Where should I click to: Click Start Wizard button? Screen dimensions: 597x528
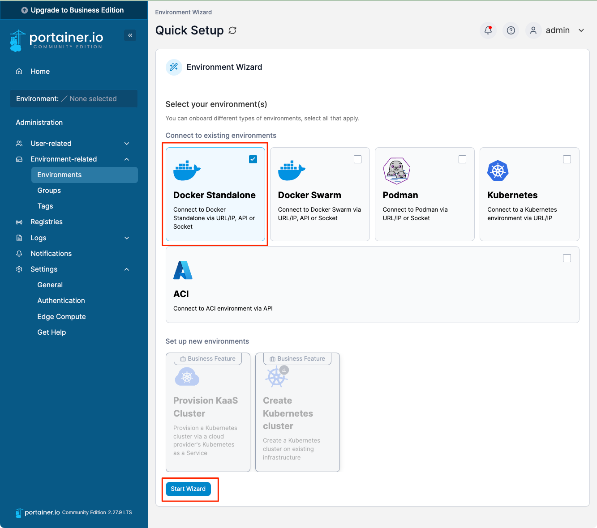pyautogui.click(x=188, y=489)
